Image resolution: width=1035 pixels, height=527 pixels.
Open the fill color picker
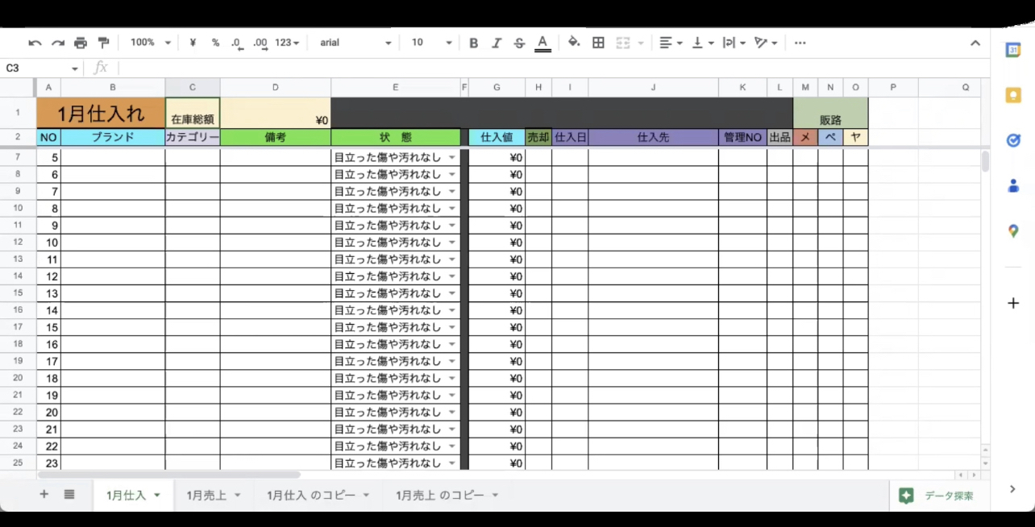pyautogui.click(x=573, y=43)
